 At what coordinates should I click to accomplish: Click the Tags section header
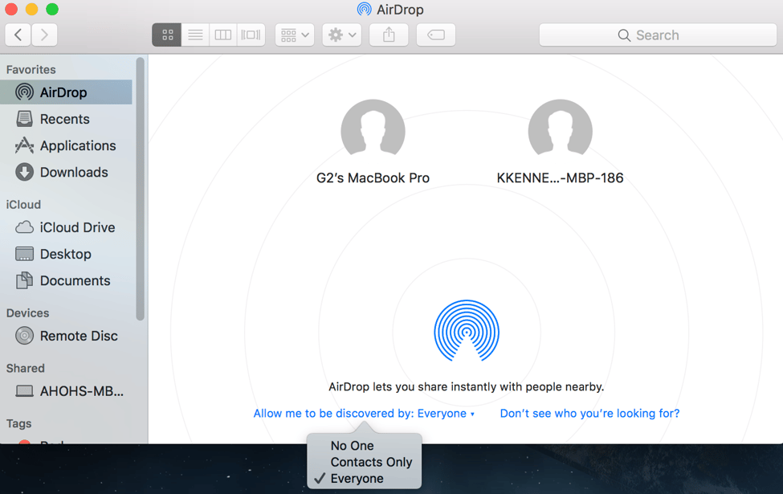click(x=19, y=423)
